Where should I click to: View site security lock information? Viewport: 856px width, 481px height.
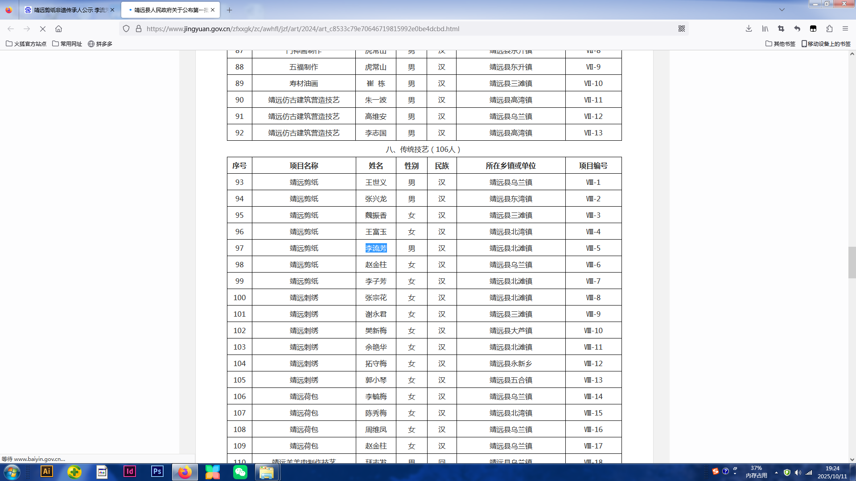(x=139, y=29)
